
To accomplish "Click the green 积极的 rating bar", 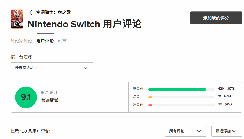I will pos(177,89).
